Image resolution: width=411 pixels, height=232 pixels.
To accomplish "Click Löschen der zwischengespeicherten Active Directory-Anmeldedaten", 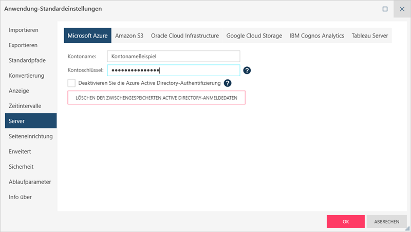I will tap(156, 98).
